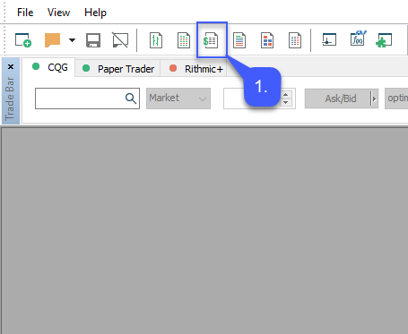Close the workspace with the crossed-out window icon
Screen dimensions: 408x334
pos(120,40)
